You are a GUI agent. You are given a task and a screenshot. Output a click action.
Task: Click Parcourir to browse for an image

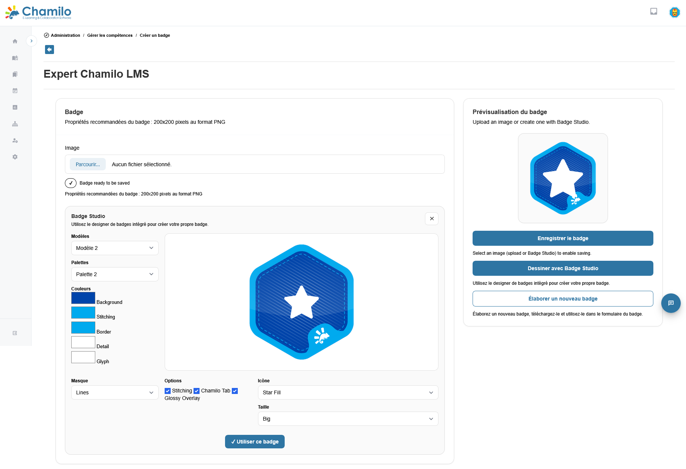87,164
